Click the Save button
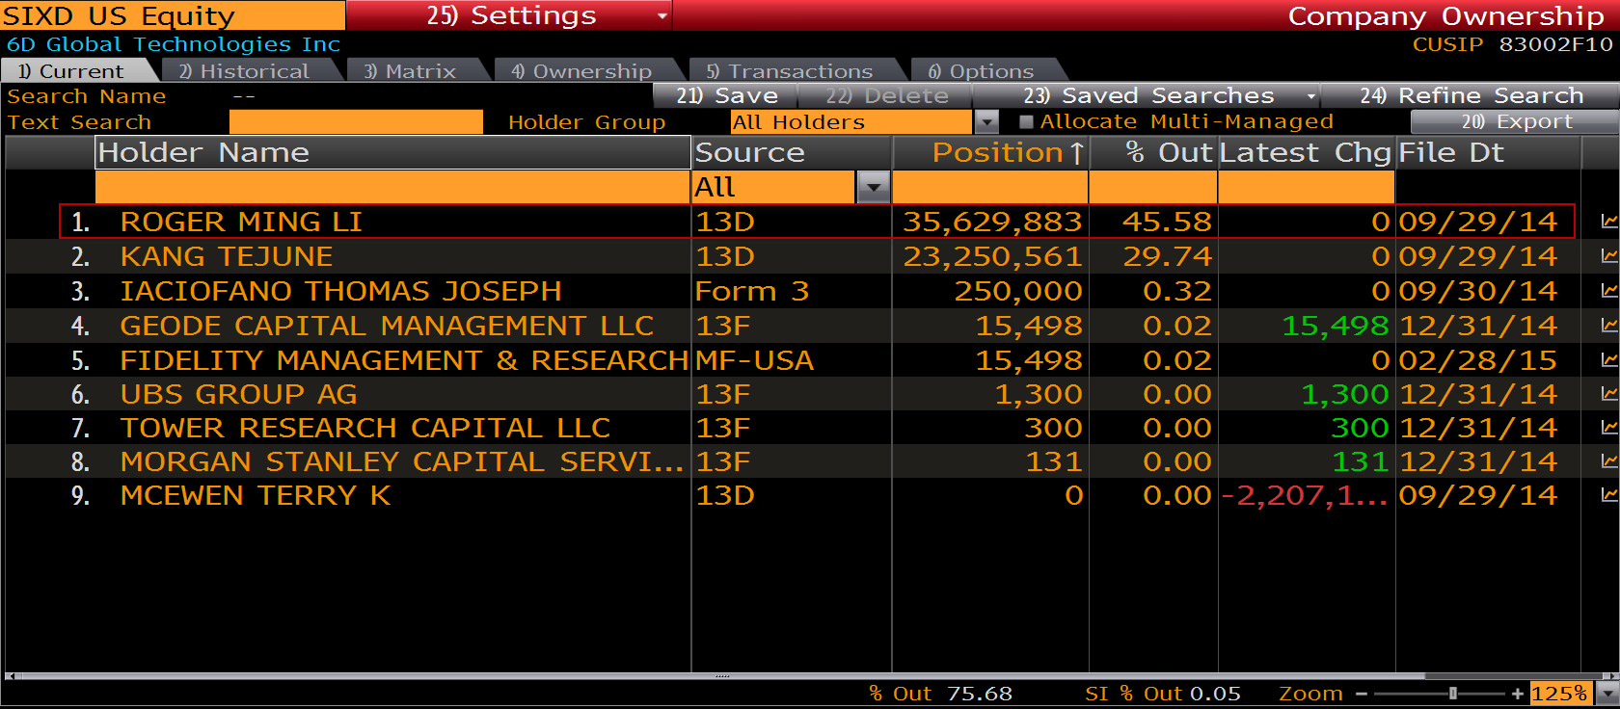This screenshot has height=709, width=1620. click(x=726, y=95)
